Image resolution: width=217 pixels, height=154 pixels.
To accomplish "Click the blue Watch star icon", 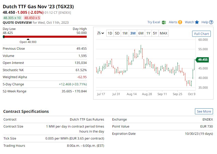I will point(197,22).
